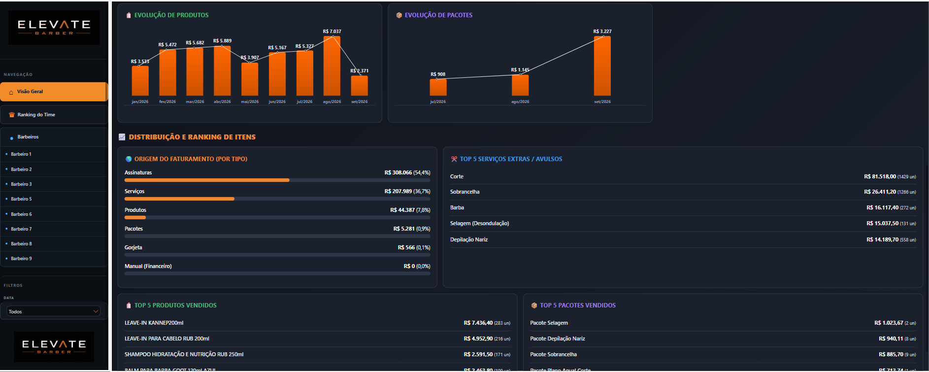
Task: Navigate to Barbeiro 7
Action: click(54, 229)
